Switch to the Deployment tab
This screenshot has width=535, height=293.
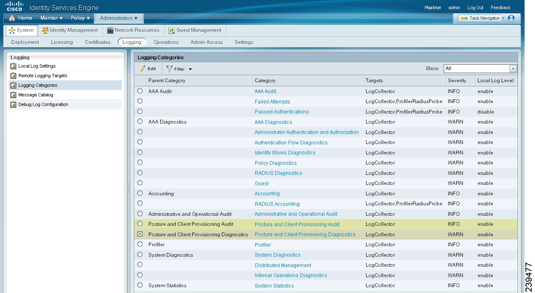click(x=25, y=42)
